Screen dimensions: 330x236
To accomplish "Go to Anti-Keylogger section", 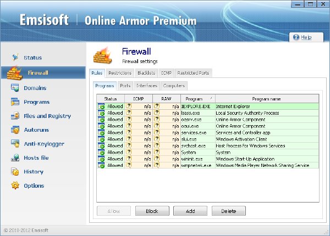I will pos(44,144).
